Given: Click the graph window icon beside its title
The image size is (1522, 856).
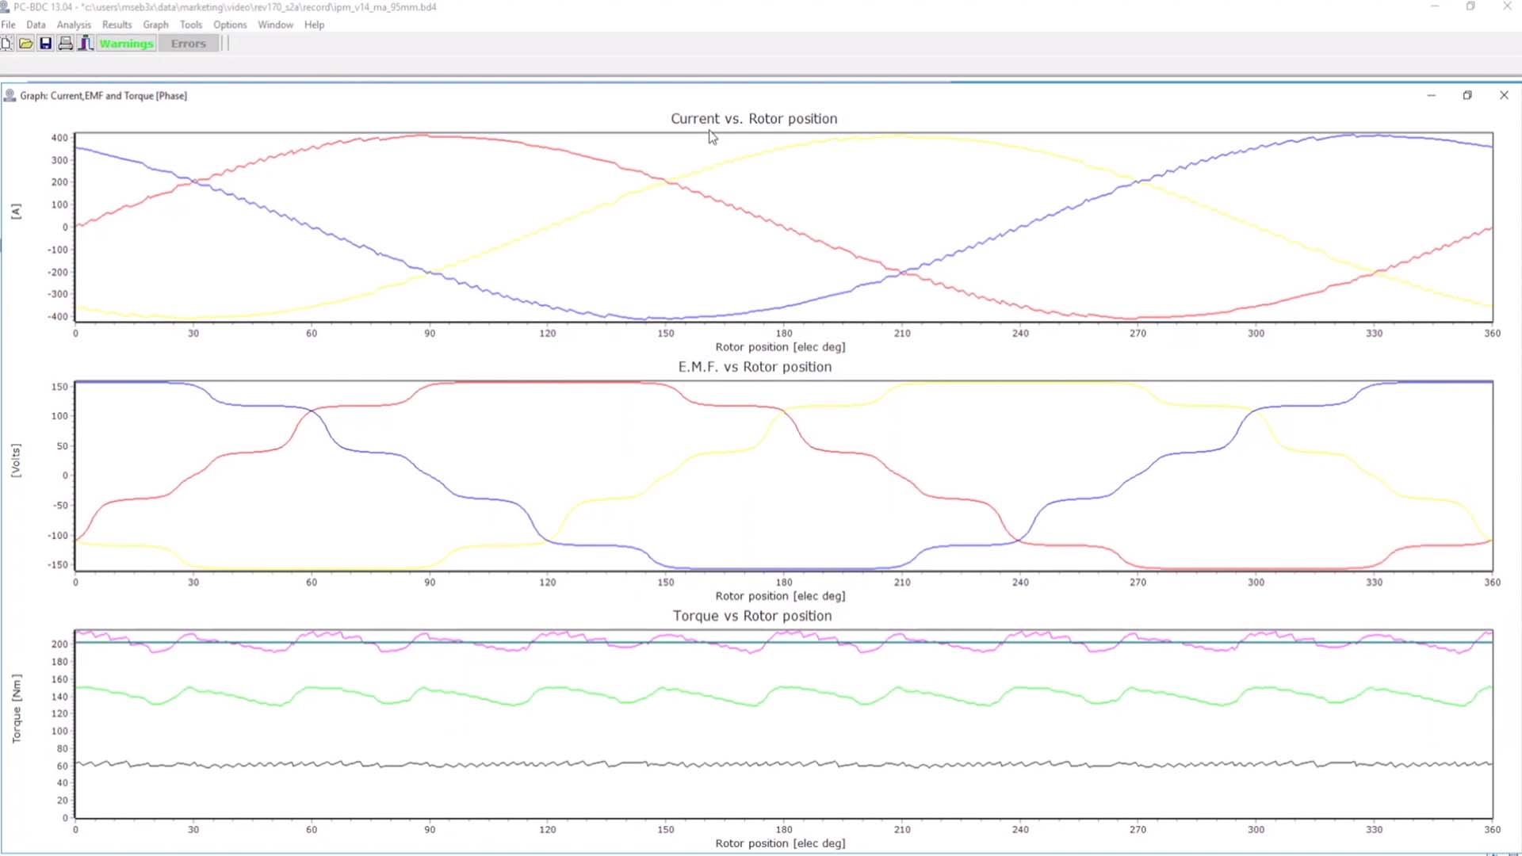Looking at the screenshot, I should (x=10, y=96).
